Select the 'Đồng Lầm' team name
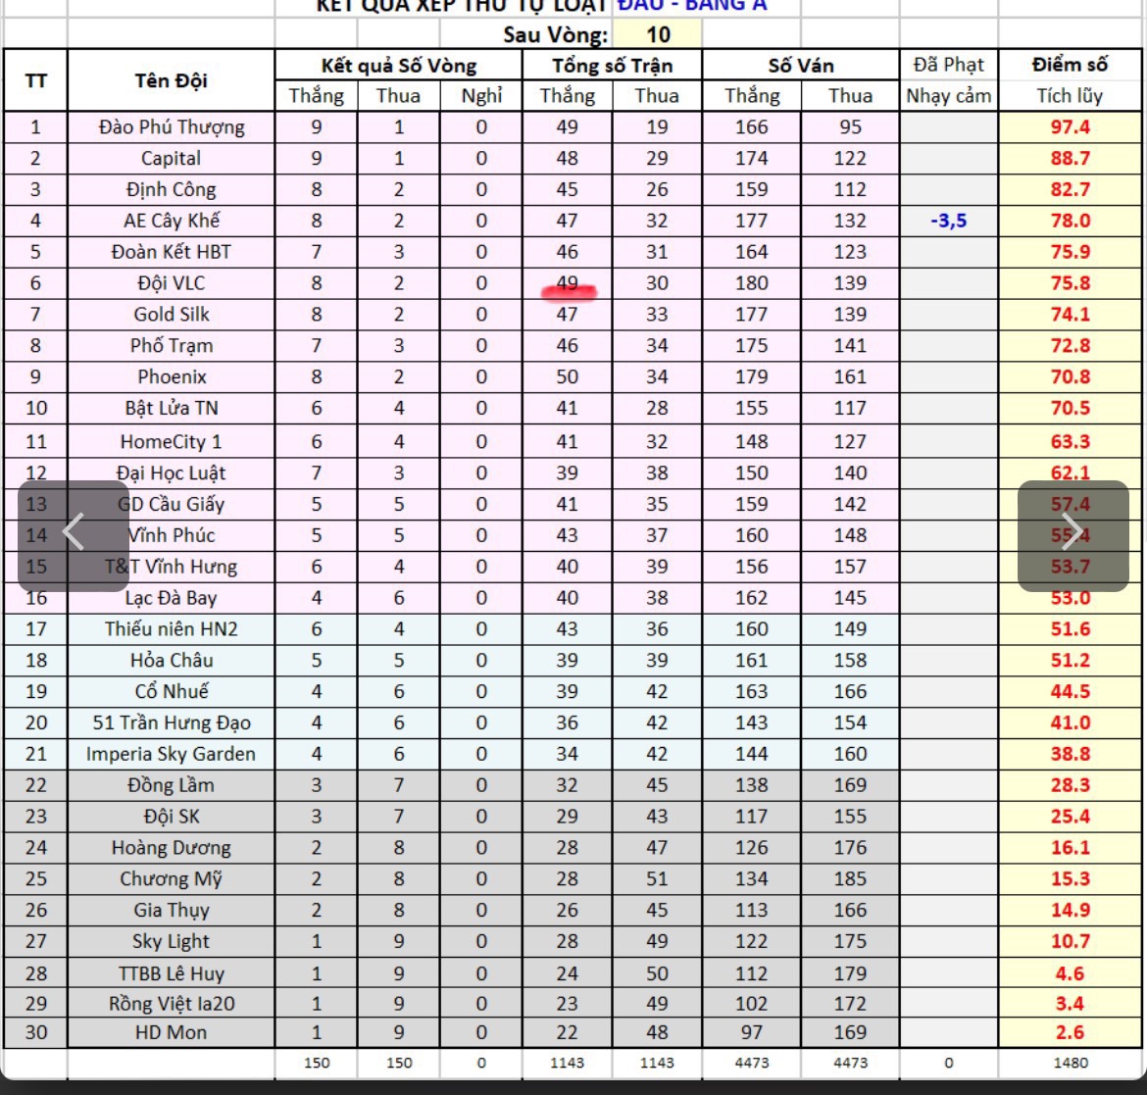This screenshot has height=1095, width=1147. (172, 785)
